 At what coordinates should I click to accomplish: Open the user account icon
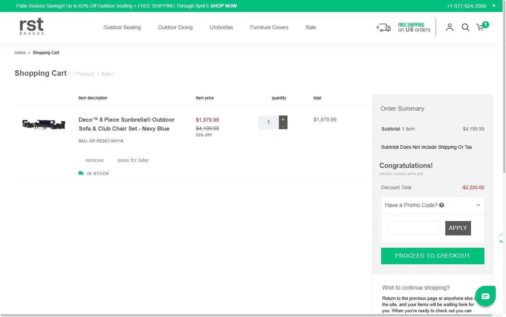[449, 27]
